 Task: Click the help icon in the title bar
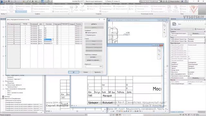[x=186, y=1]
